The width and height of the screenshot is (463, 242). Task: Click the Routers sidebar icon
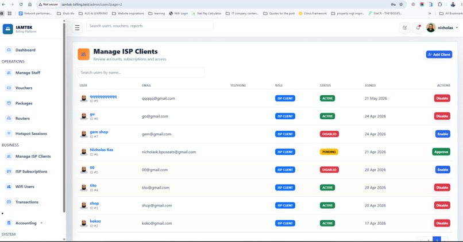pyautogui.click(x=9, y=118)
